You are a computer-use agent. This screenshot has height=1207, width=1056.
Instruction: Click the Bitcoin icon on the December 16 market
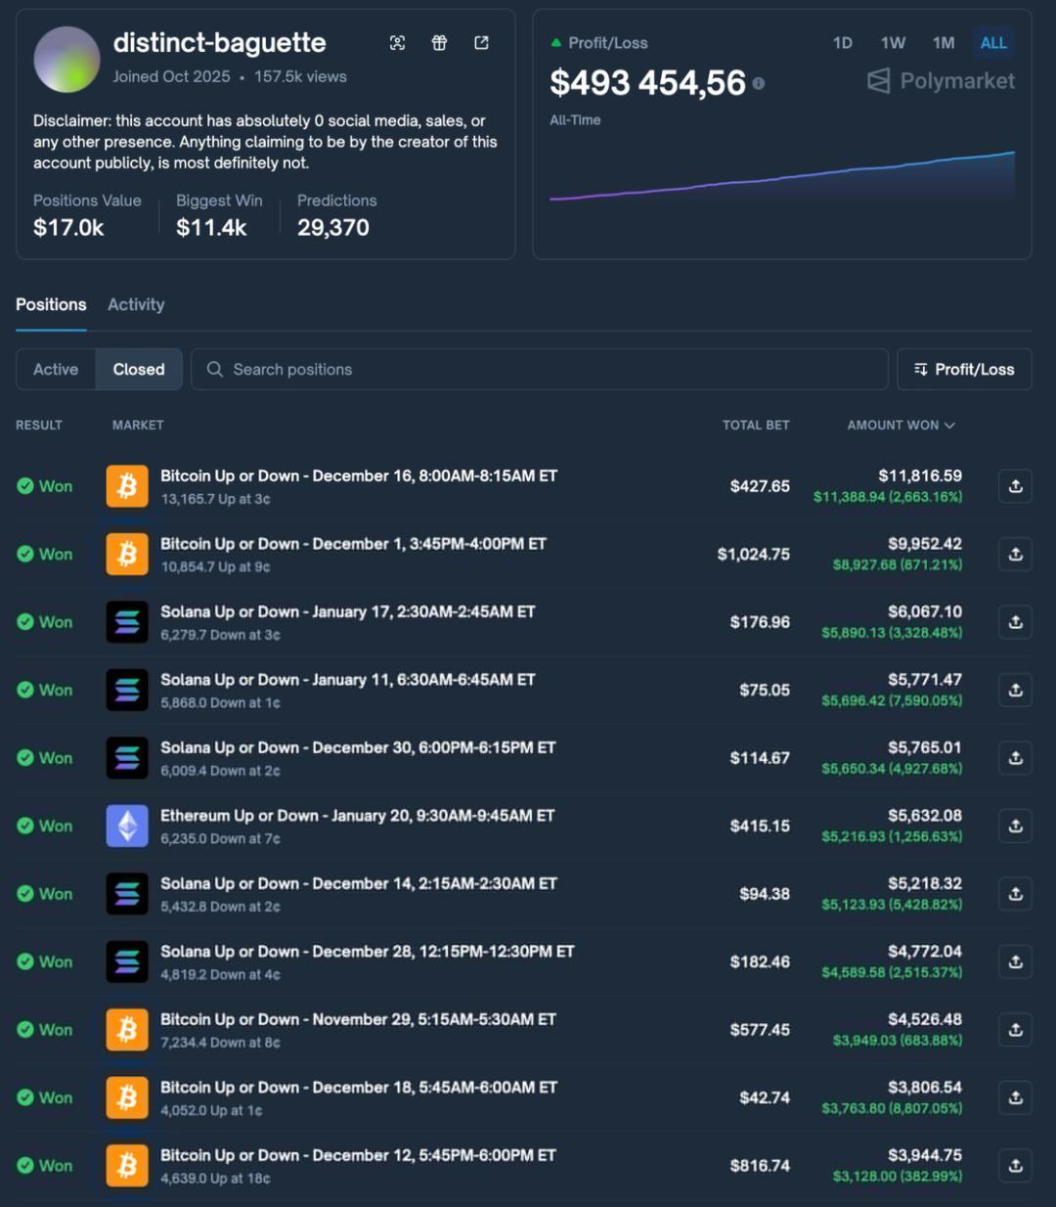126,485
